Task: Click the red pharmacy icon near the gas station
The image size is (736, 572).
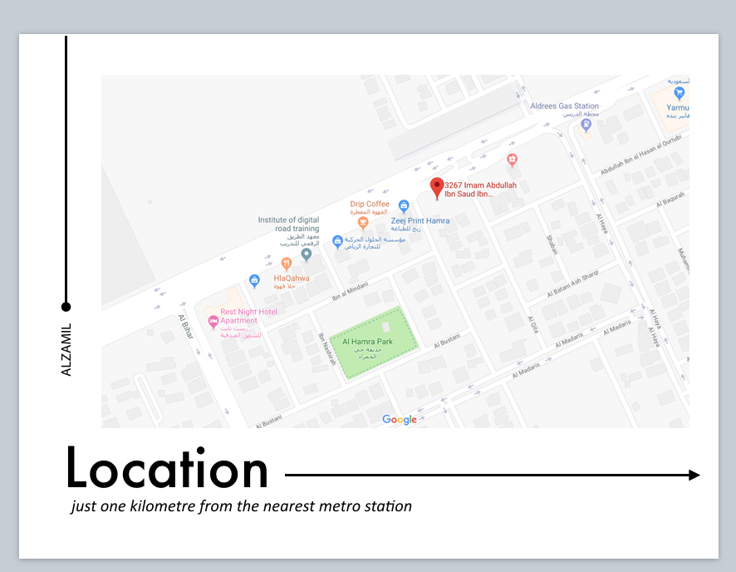Action: pyautogui.click(x=513, y=158)
